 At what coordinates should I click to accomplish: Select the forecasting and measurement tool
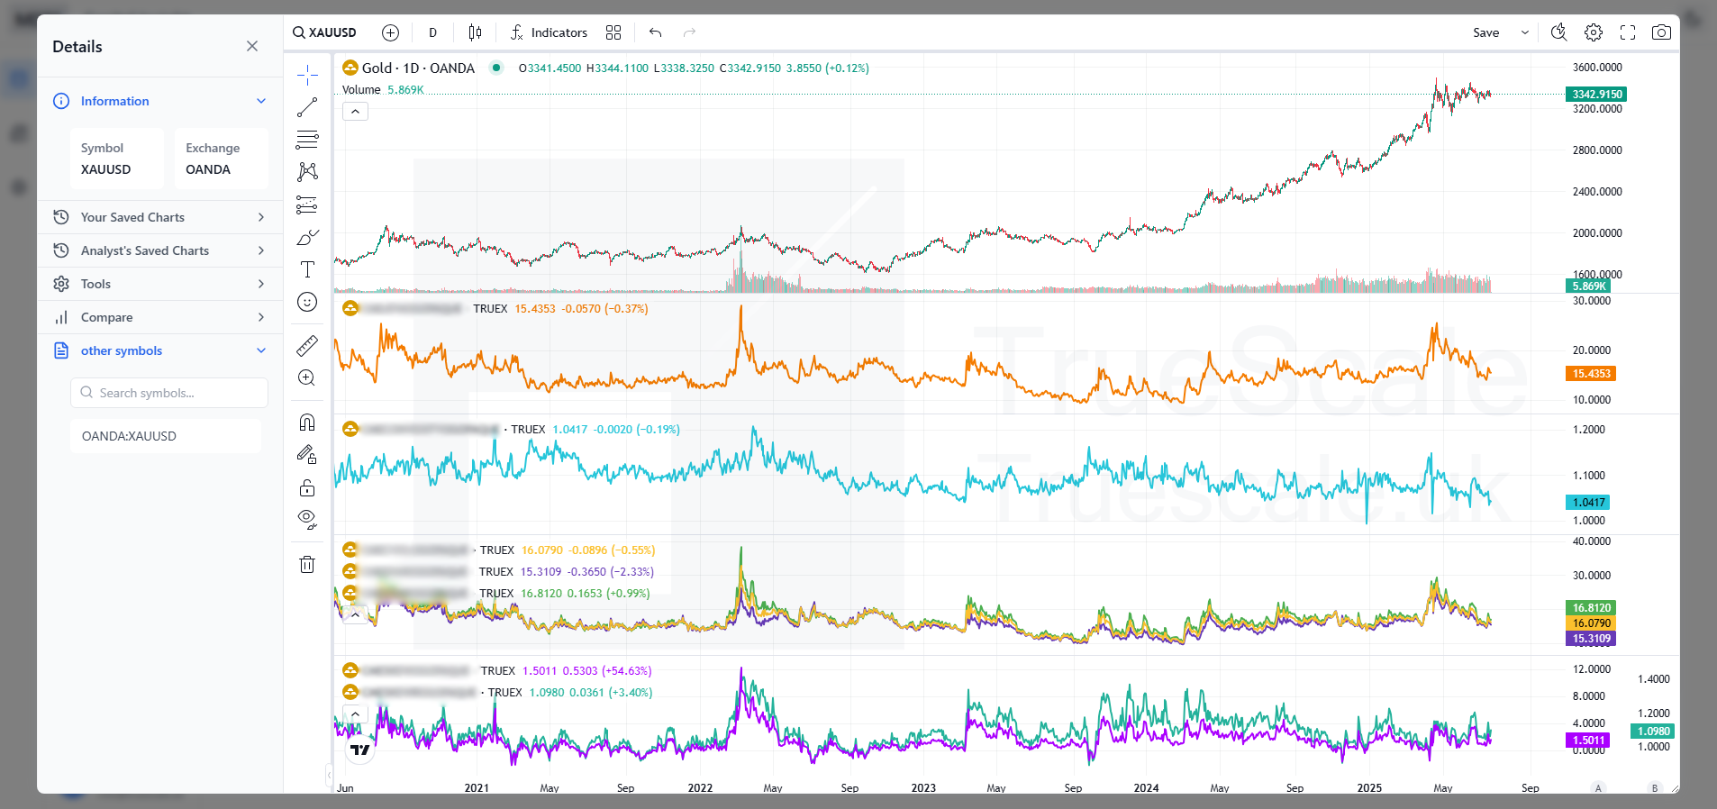[307, 205]
